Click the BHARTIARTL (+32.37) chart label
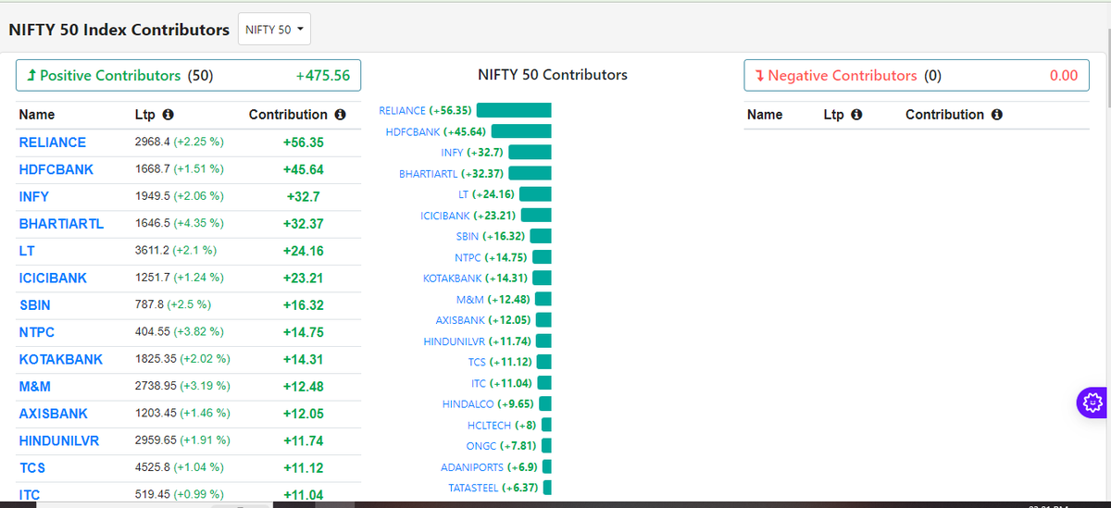Screen dimensions: 1111x508 [452, 173]
